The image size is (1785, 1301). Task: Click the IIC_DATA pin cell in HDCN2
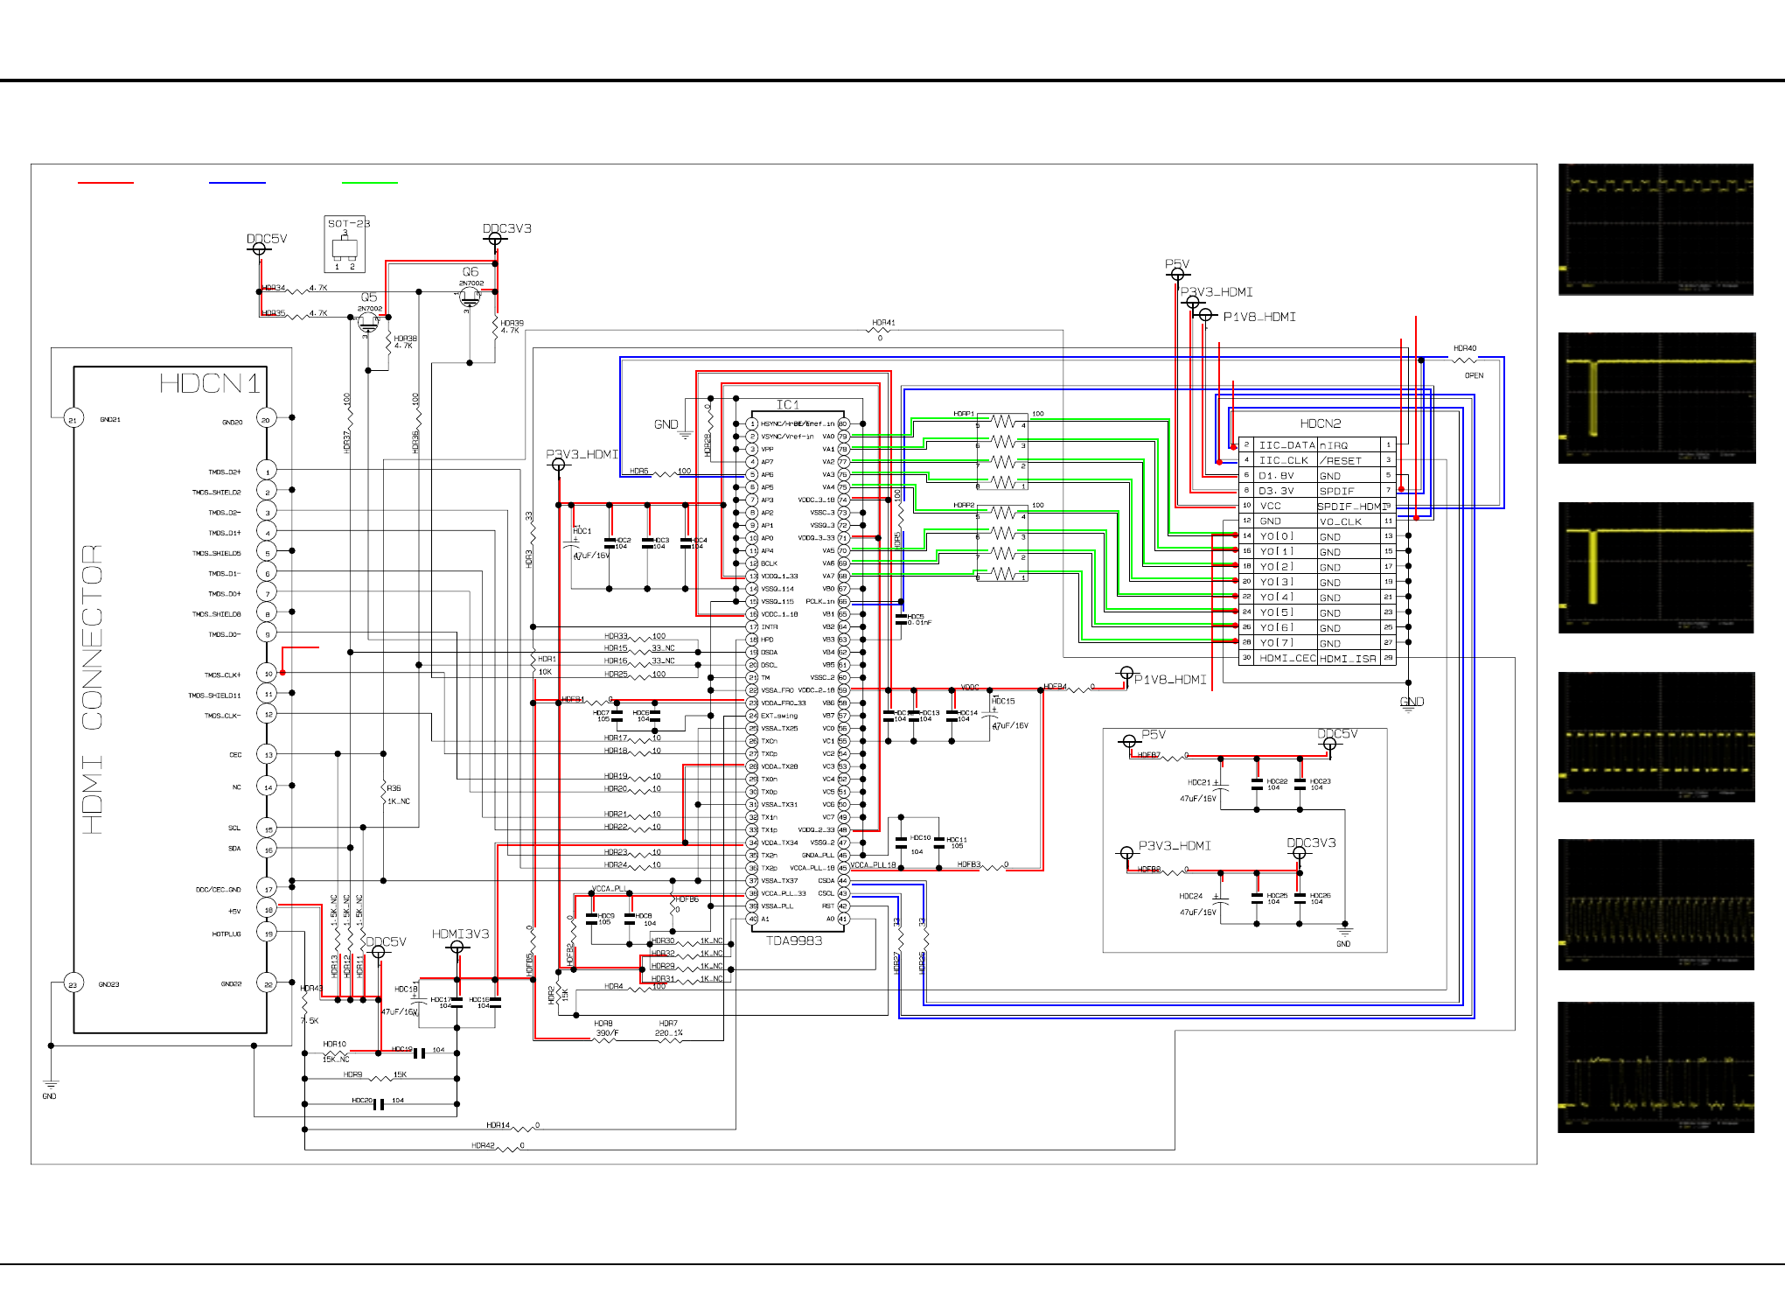[x=1286, y=445]
